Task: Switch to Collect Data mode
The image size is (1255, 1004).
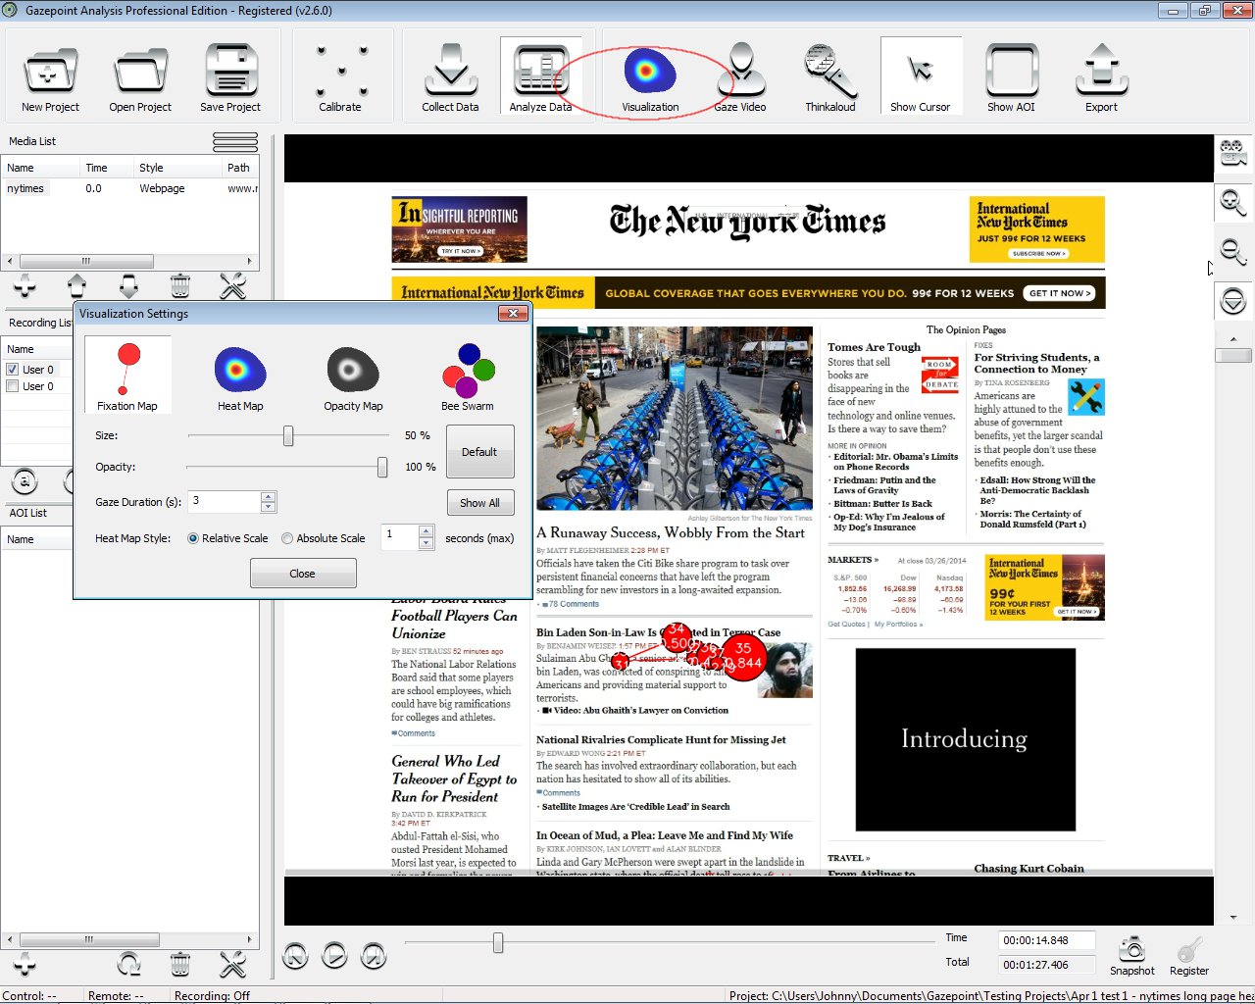Action: click(450, 76)
